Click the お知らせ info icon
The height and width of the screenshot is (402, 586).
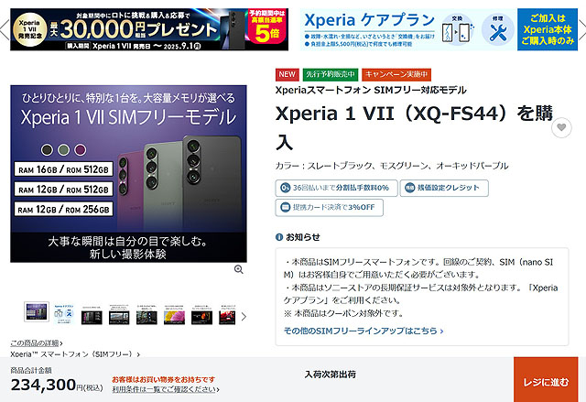[x=279, y=237]
